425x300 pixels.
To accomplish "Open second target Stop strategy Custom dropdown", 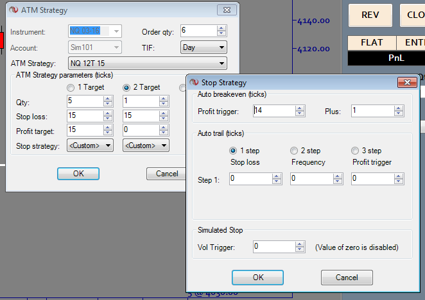I will (x=146, y=146).
